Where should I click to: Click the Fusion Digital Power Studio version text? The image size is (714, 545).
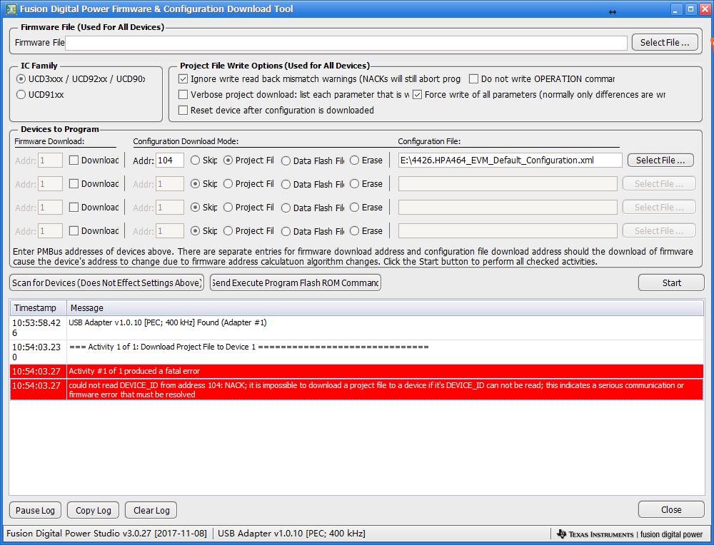pos(106,533)
